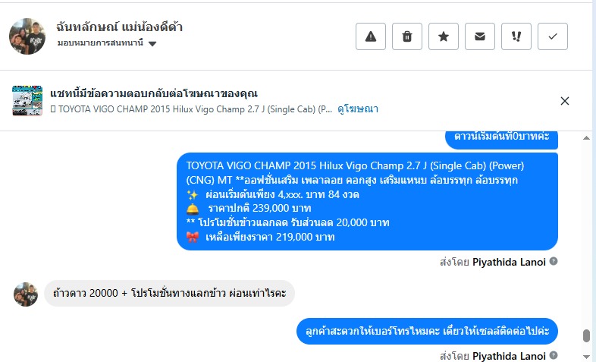Select the TOYOTA VIGO CHAMP price message bubble
Screen dimensions: 596x362
coord(367,202)
